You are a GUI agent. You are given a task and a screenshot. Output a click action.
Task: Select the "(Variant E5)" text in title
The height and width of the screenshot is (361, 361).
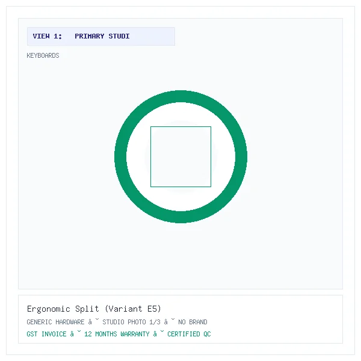pyautogui.click(x=132, y=309)
